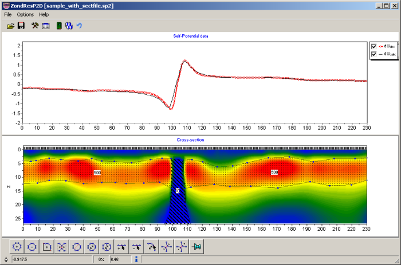
Task: Click the blue undo arrow icon
Action: (79, 26)
